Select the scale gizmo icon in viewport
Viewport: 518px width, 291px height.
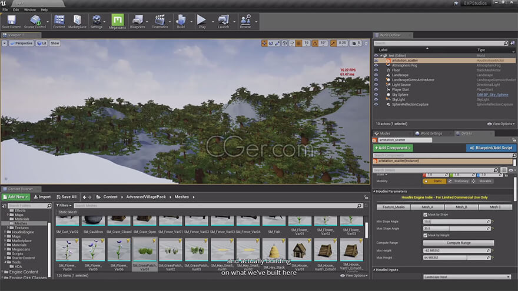pos(277,44)
